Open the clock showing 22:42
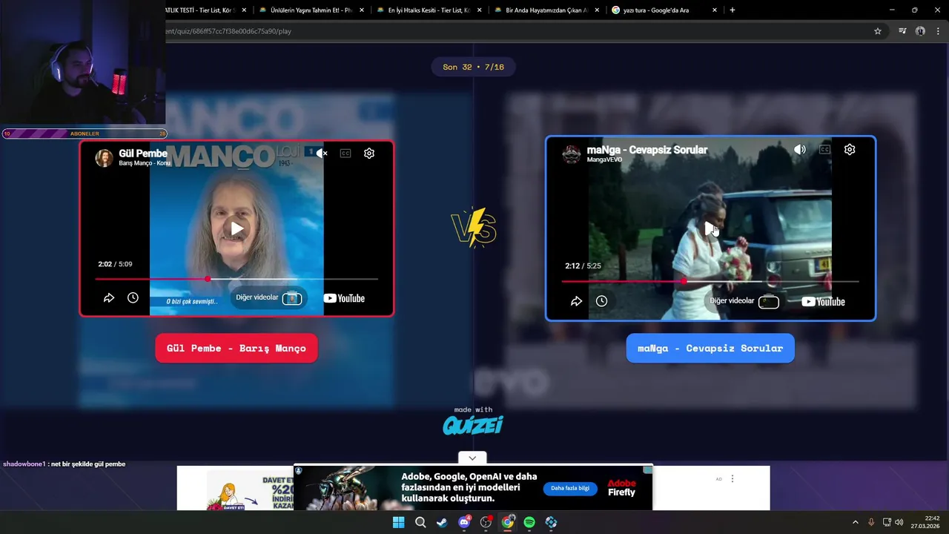Image resolution: width=949 pixels, height=534 pixels. [x=927, y=522]
